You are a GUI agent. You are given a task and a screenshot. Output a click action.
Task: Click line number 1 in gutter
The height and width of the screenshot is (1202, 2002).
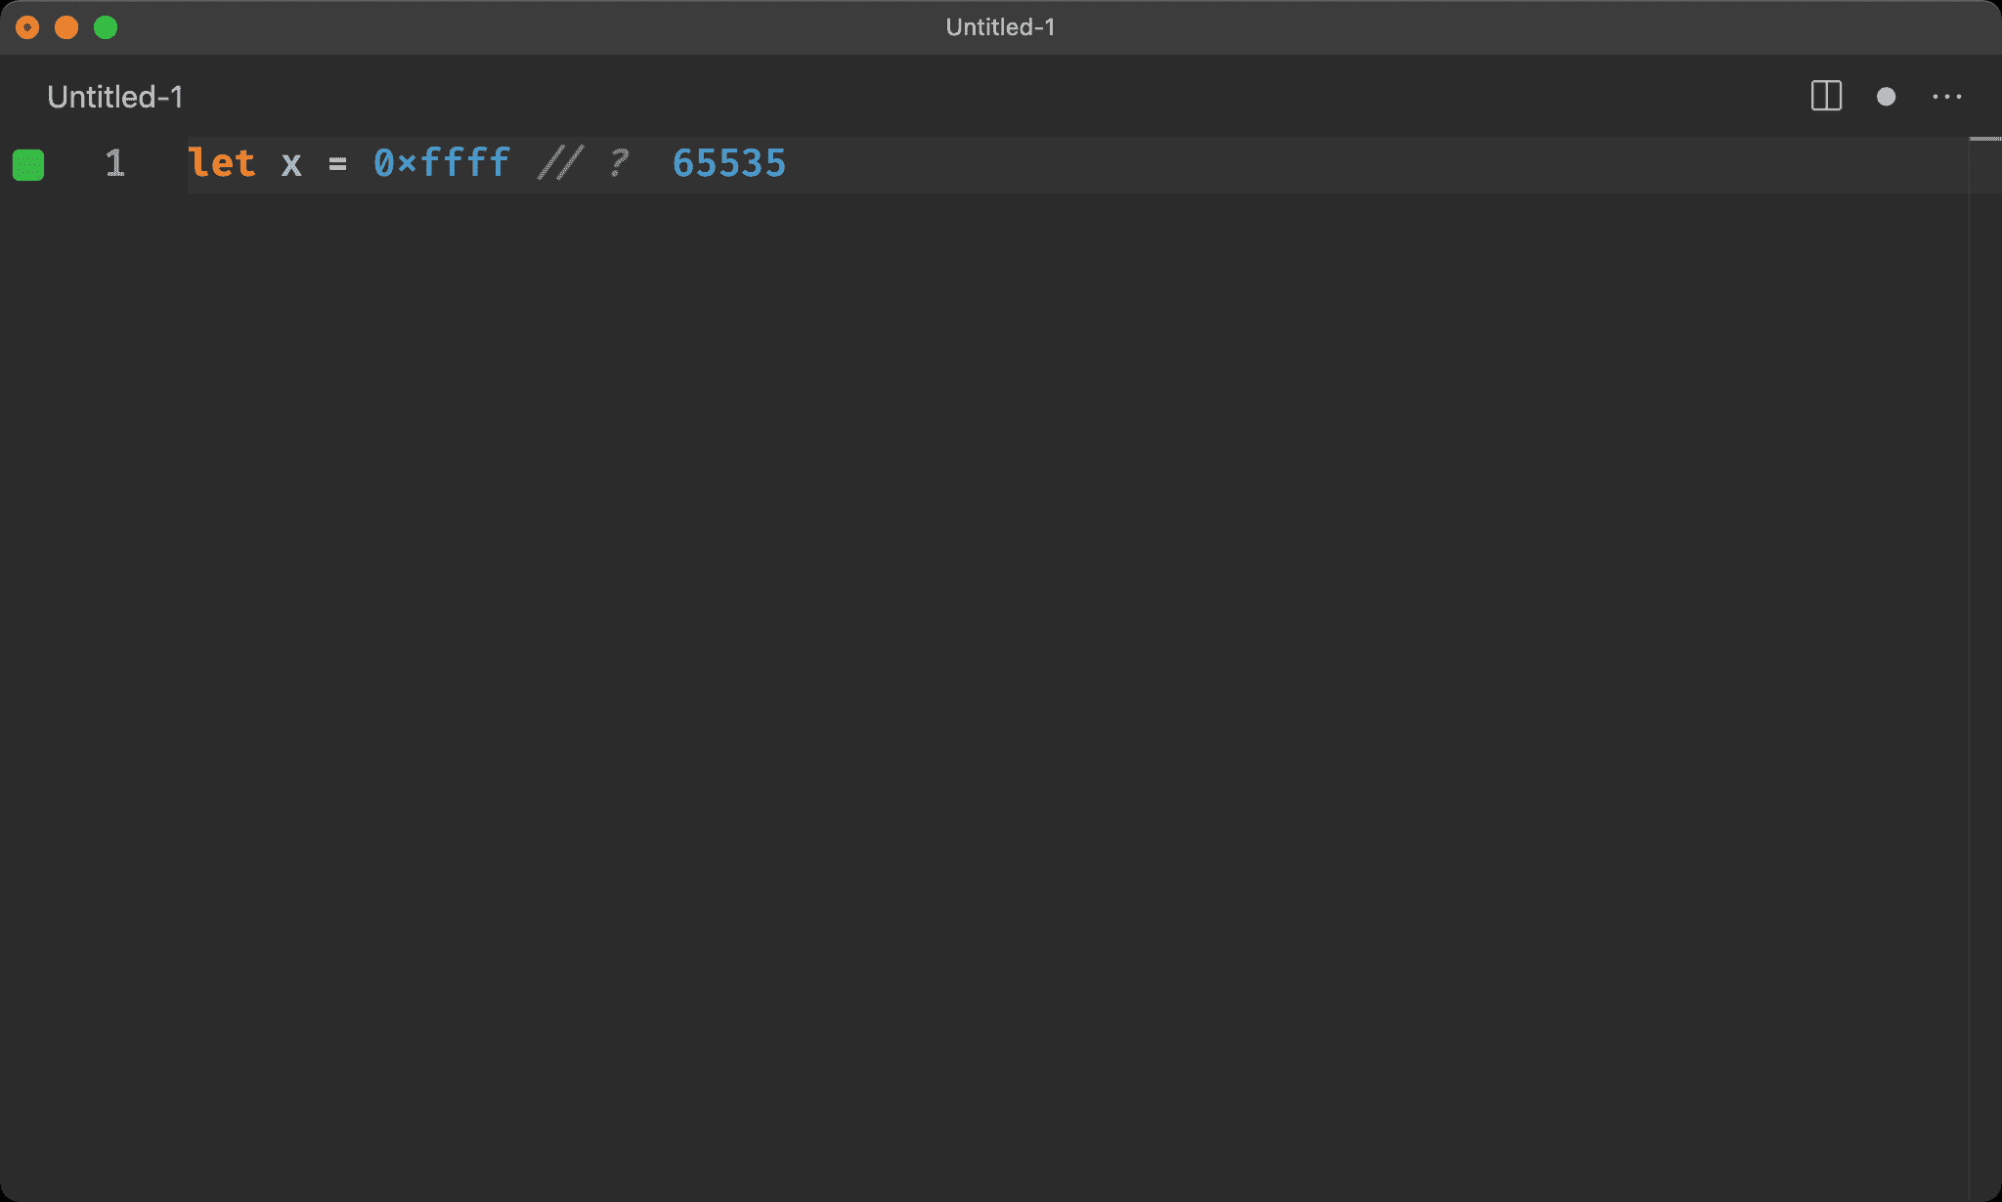pyautogui.click(x=114, y=163)
